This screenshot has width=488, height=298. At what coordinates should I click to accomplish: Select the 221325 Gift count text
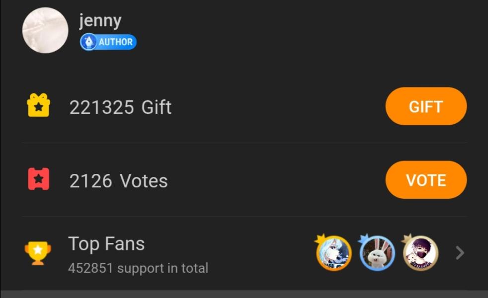pos(120,107)
